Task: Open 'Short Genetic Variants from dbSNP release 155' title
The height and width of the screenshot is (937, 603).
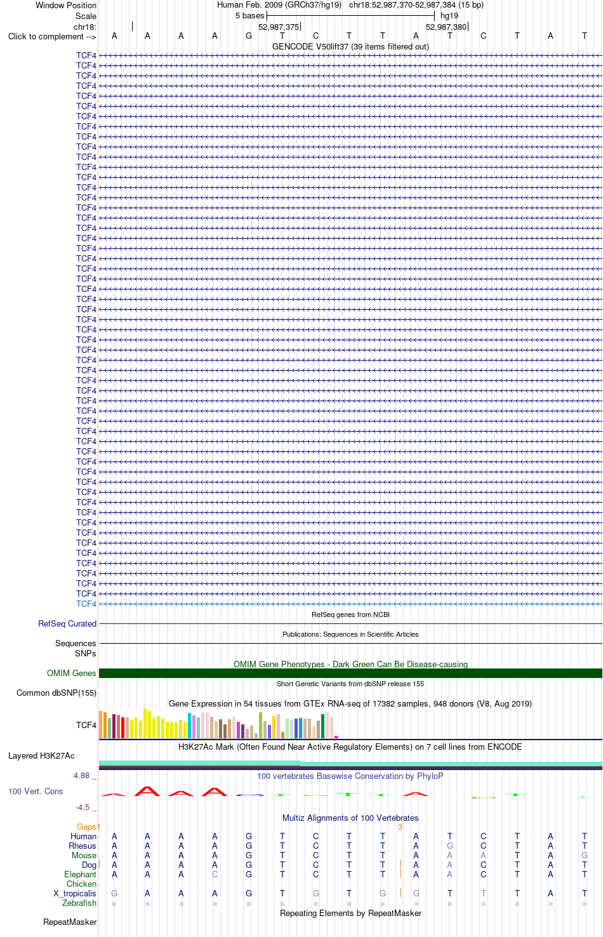Action: (x=350, y=684)
